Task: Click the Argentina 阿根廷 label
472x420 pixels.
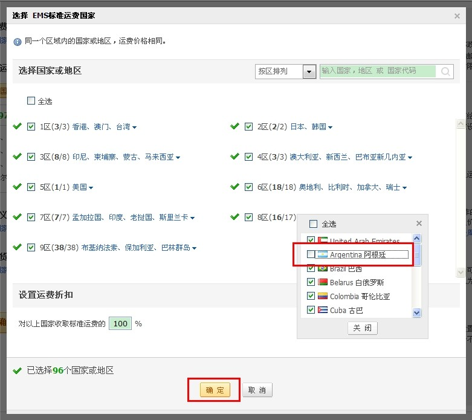Action: (358, 254)
